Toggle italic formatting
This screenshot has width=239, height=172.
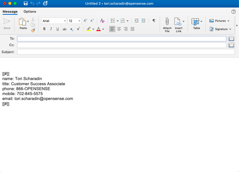pos(51,29)
